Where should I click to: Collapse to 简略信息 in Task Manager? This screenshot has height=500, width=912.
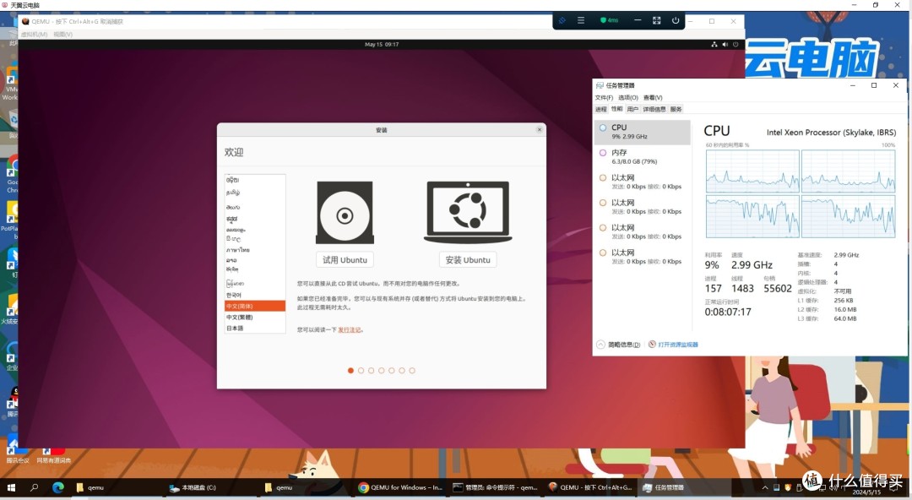pos(618,345)
